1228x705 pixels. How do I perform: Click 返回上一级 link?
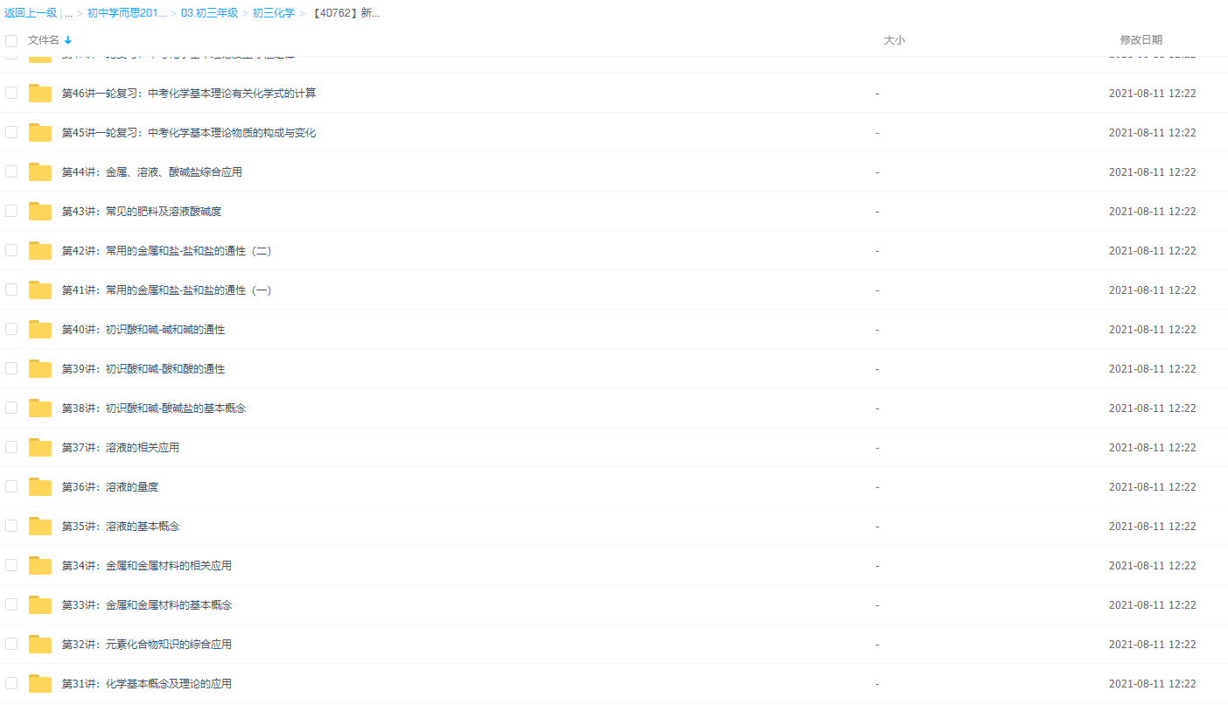pyautogui.click(x=31, y=13)
